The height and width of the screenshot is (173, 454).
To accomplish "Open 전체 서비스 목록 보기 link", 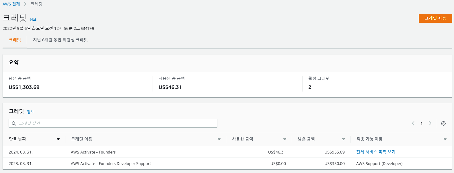I will pyautogui.click(x=376, y=152).
